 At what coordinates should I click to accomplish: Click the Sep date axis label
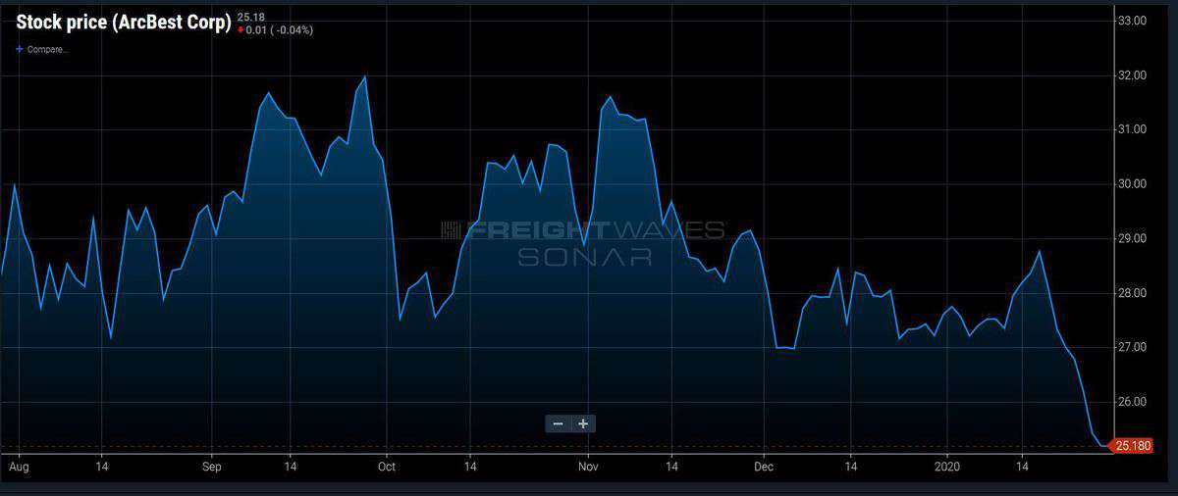pos(213,468)
